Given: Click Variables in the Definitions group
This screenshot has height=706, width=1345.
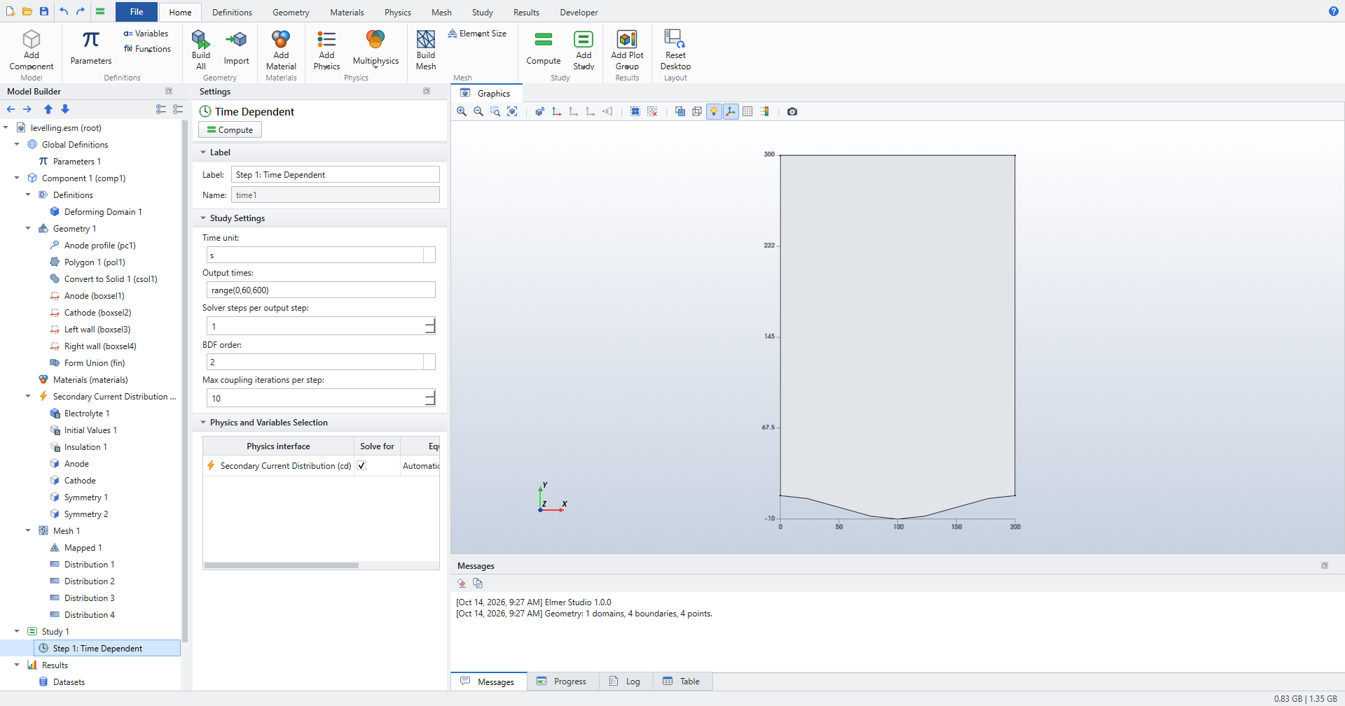Looking at the screenshot, I should tap(146, 34).
